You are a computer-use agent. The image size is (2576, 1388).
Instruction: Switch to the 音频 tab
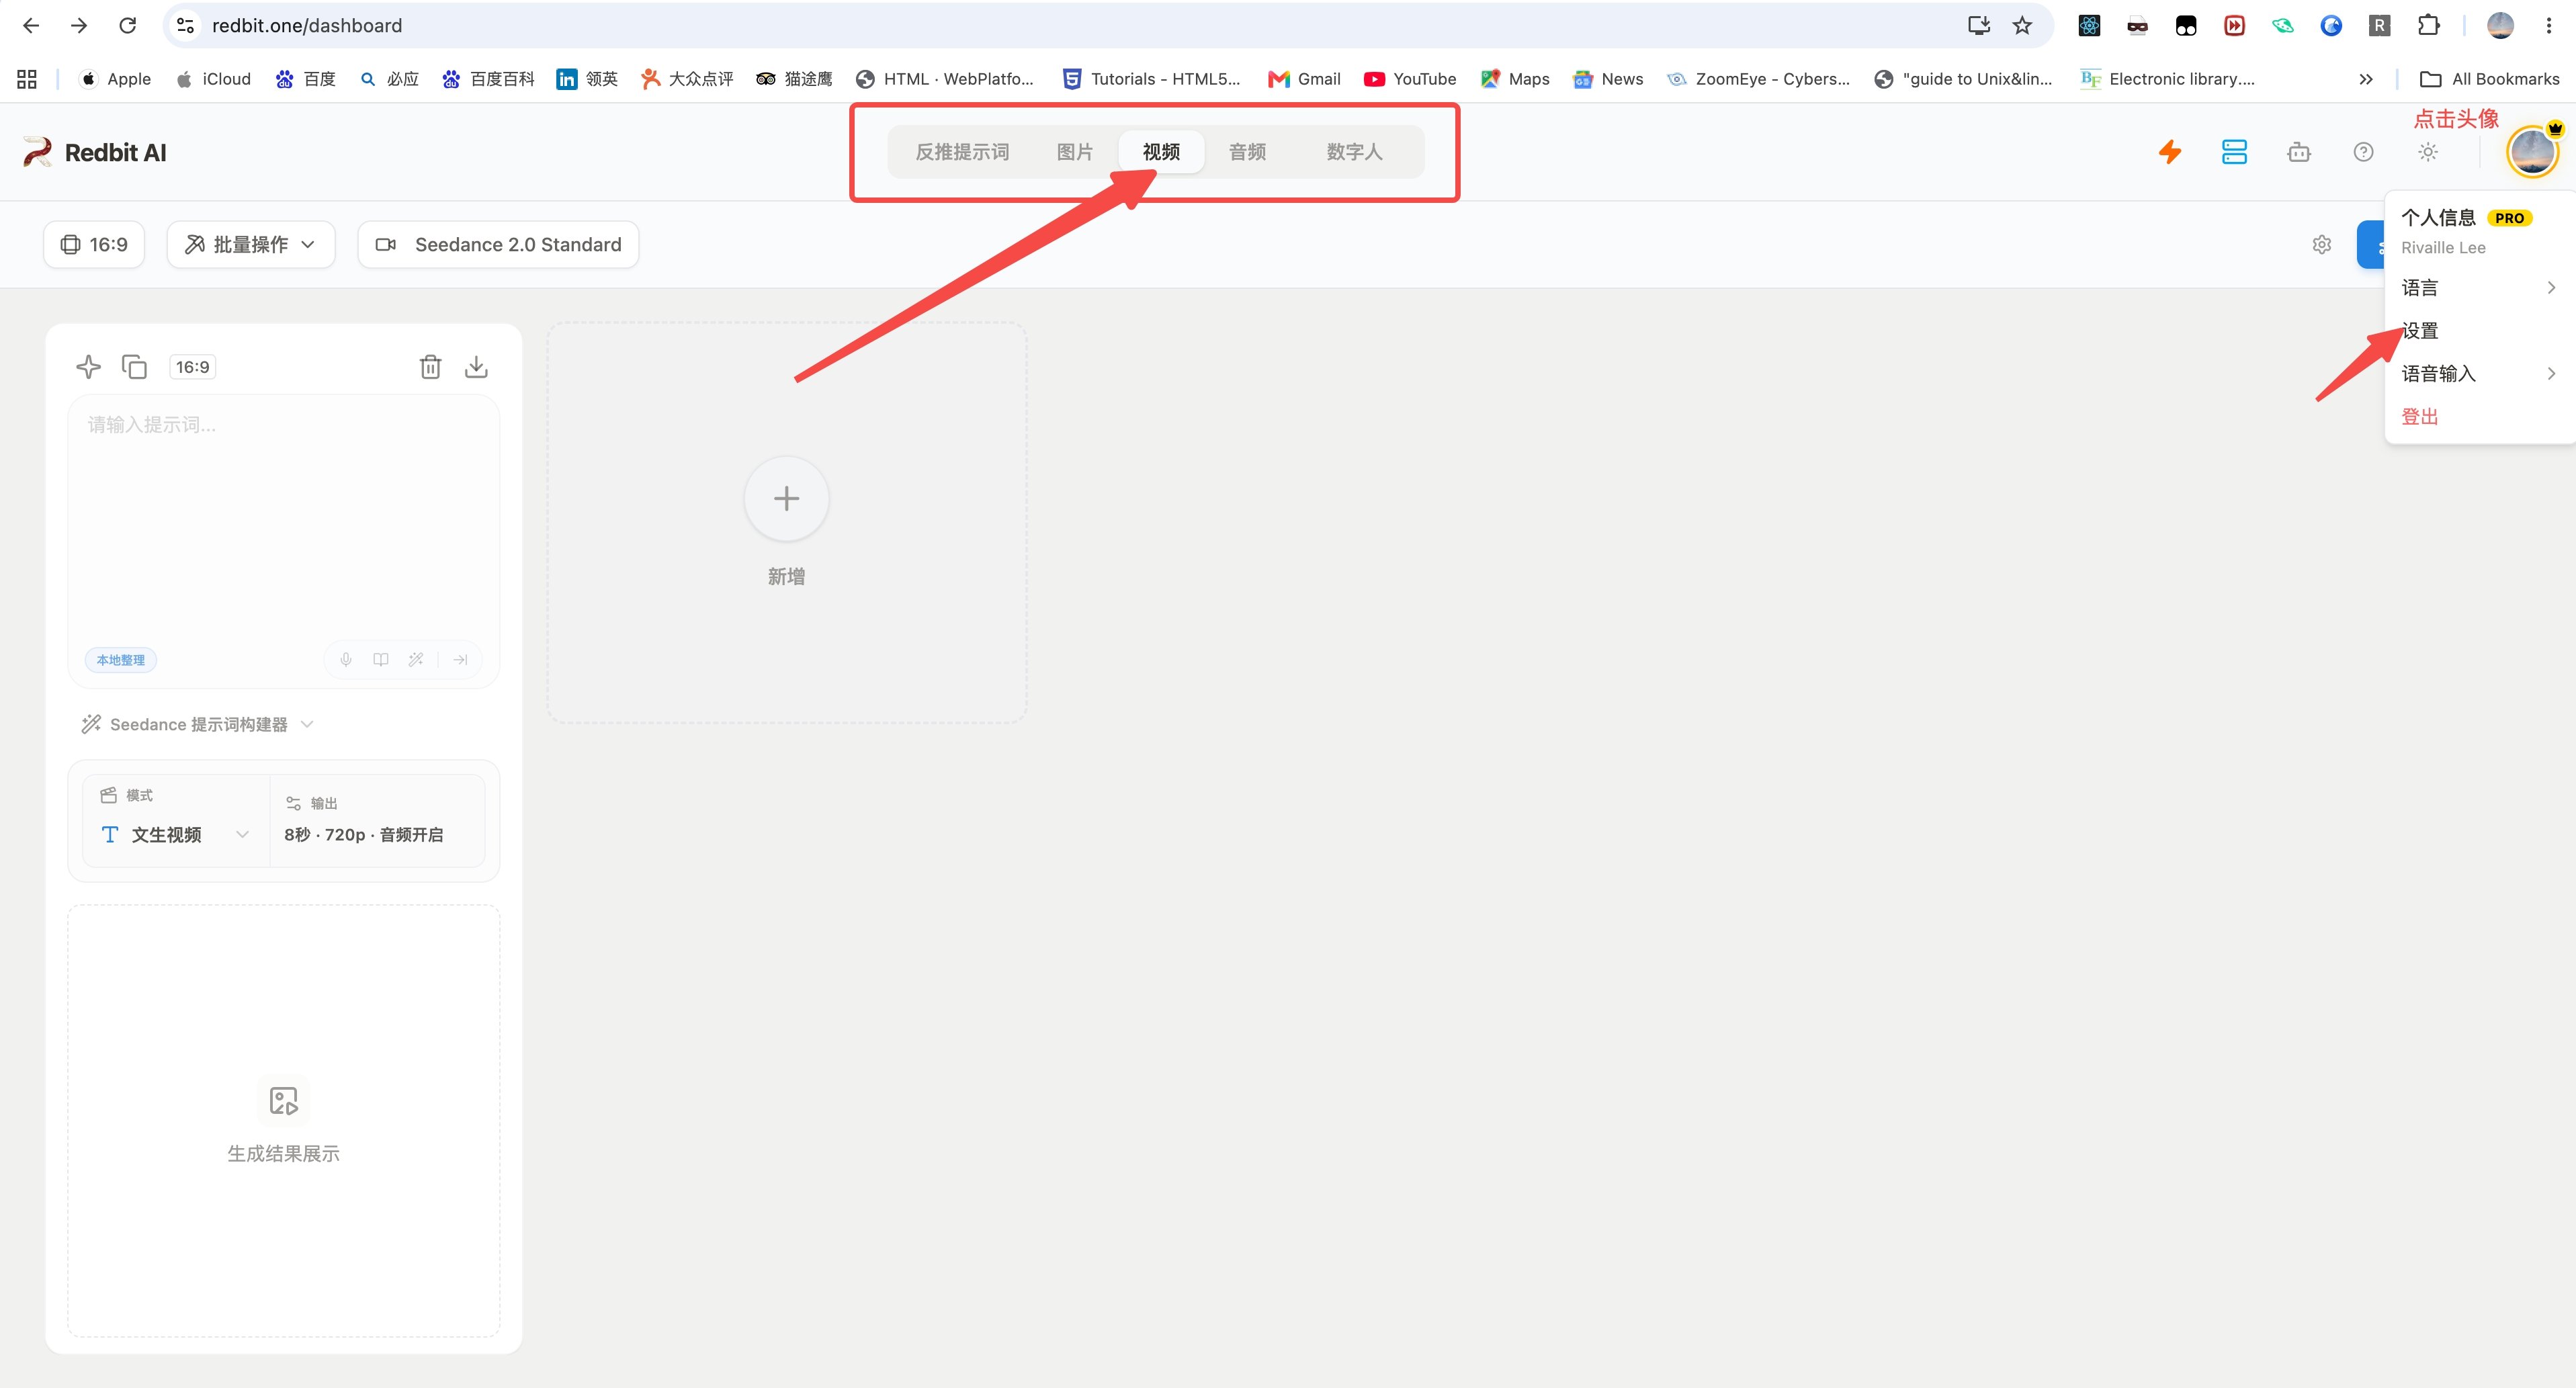[x=1247, y=152]
